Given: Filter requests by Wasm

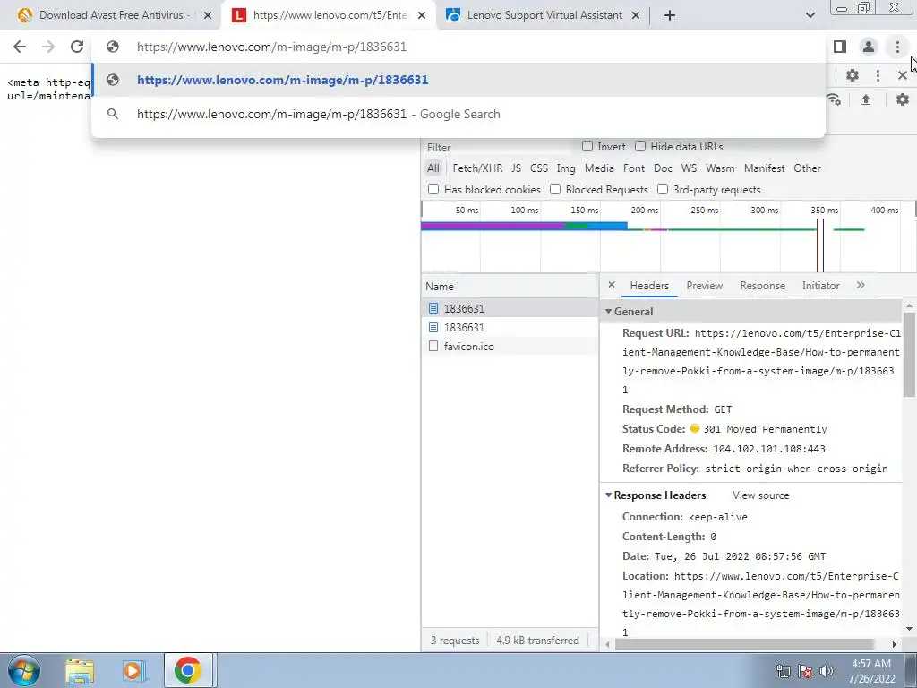Looking at the screenshot, I should click(720, 168).
